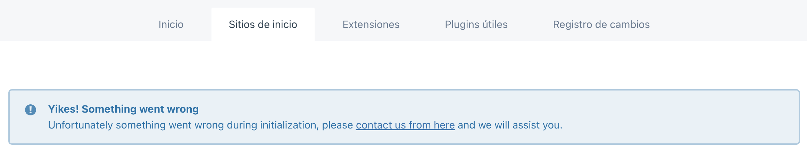Open the Inicio tab

(x=171, y=25)
